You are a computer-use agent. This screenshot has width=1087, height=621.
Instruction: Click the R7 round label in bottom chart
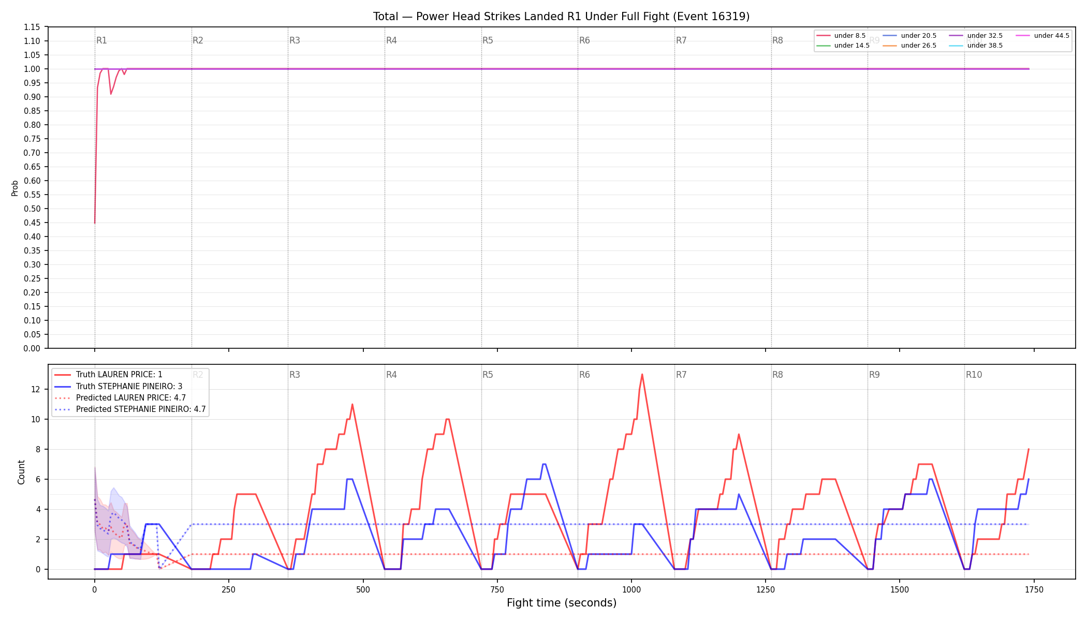pos(682,375)
